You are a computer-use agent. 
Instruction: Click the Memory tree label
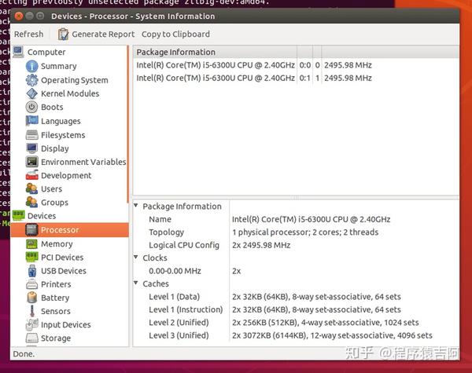57,244
